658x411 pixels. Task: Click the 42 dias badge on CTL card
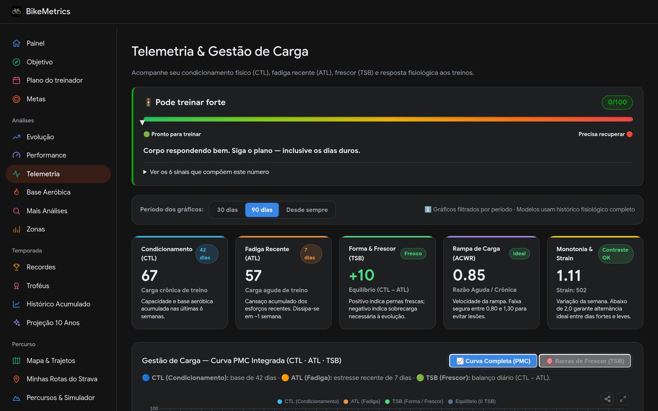tap(207, 254)
